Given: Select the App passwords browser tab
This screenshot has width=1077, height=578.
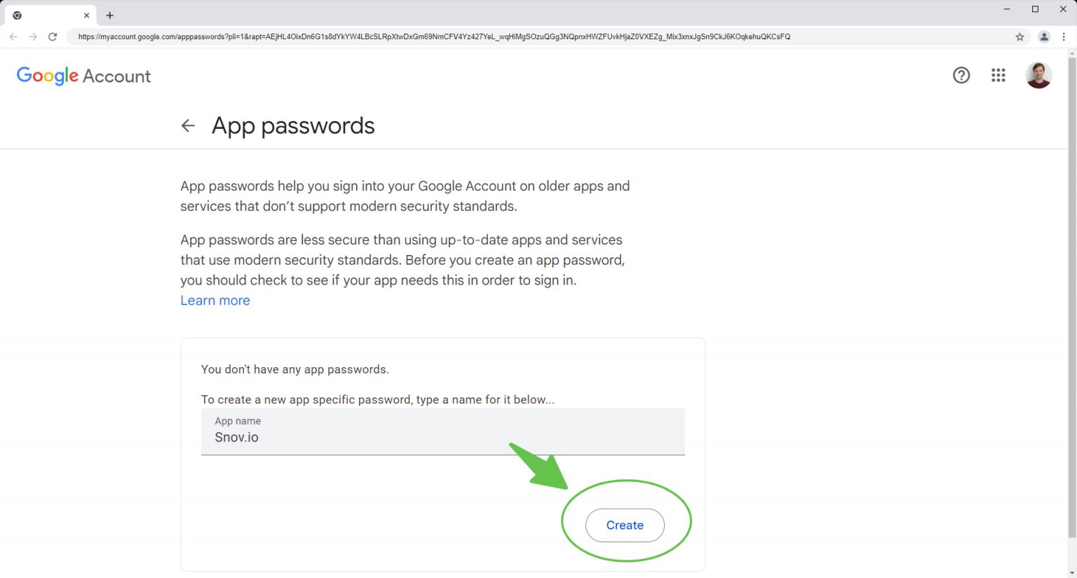Looking at the screenshot, I should [49, 15].
